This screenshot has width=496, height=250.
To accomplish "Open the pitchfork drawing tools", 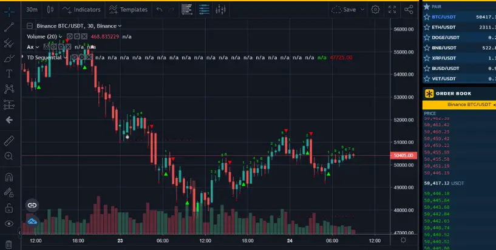I will (x=9, y=43).
